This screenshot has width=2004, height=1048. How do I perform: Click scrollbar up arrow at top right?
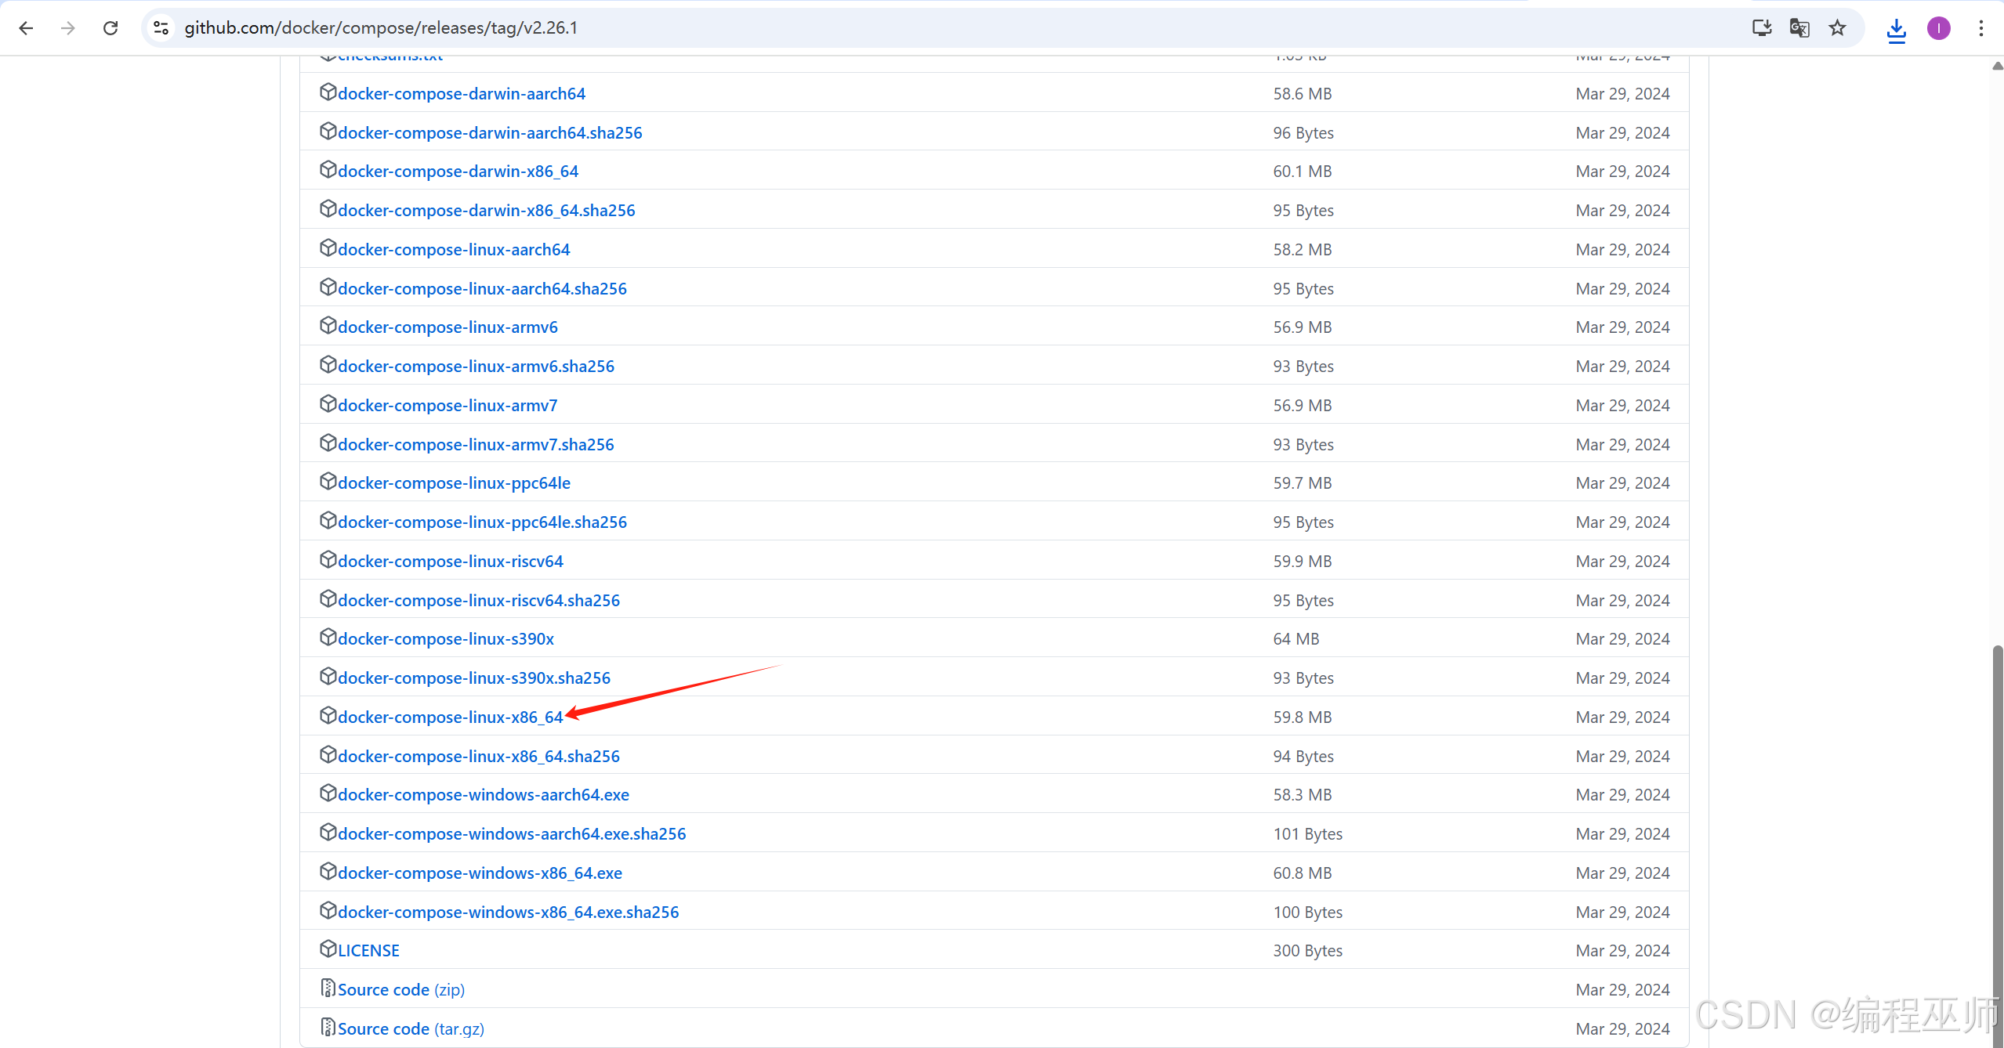coord(1998,67)
